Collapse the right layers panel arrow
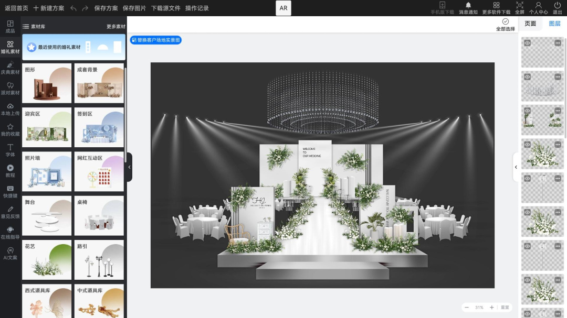The width and height of the screenshot is (567, 318). (x=516, y=167)
